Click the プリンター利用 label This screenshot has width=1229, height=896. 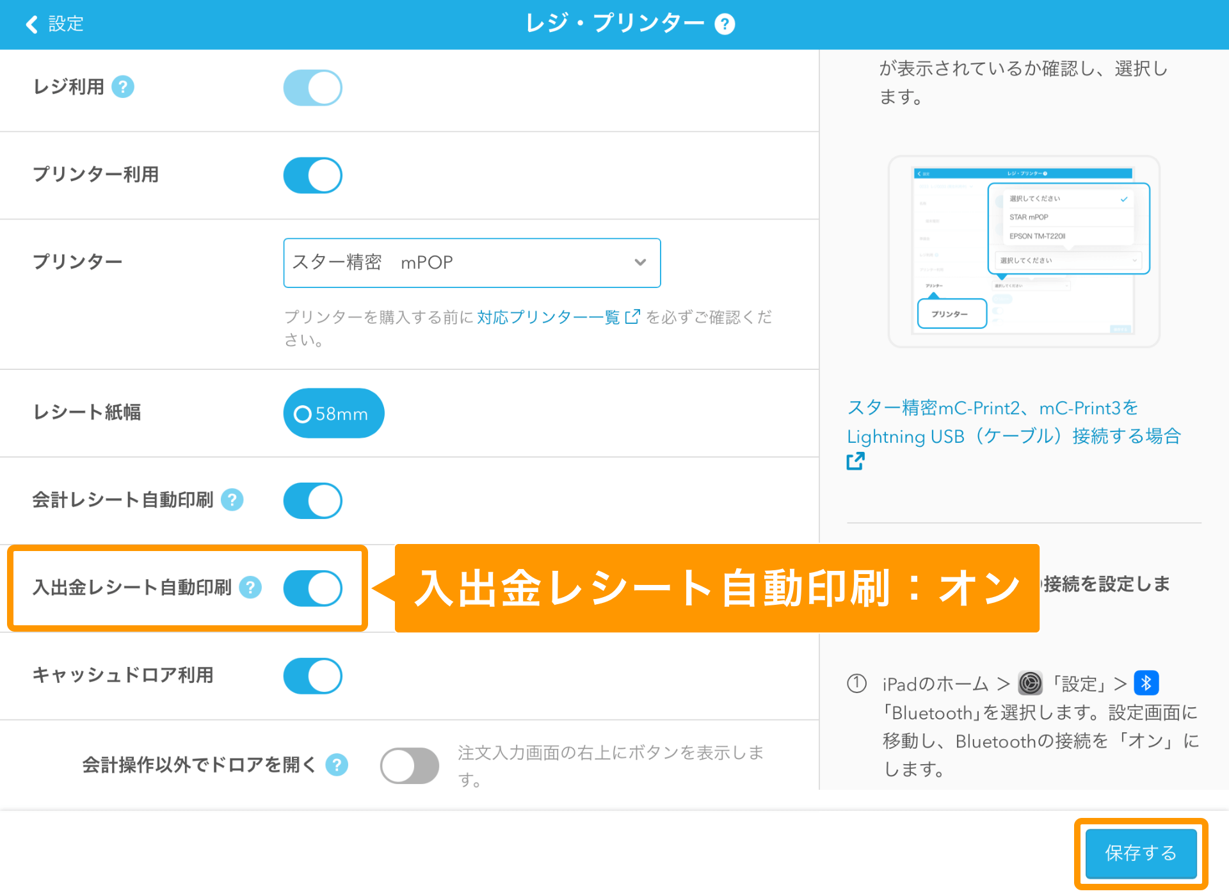[96, 174]
